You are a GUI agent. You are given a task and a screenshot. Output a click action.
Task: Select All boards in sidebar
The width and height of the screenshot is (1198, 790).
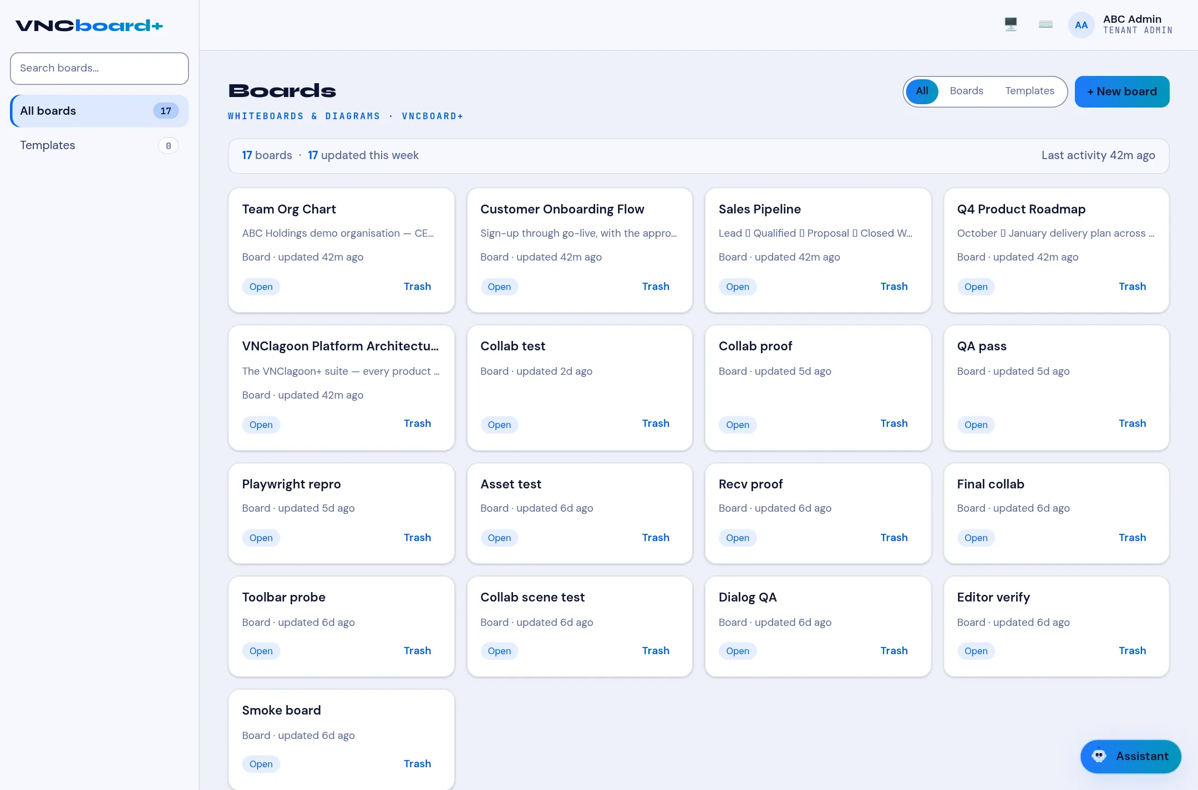99,111
